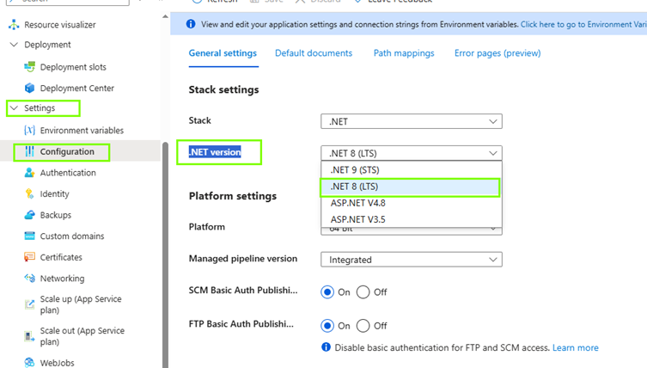The image size is (647, 368).
Task: Choose .NET 8 (LTS) from list
Action: [x=412, y=187]
